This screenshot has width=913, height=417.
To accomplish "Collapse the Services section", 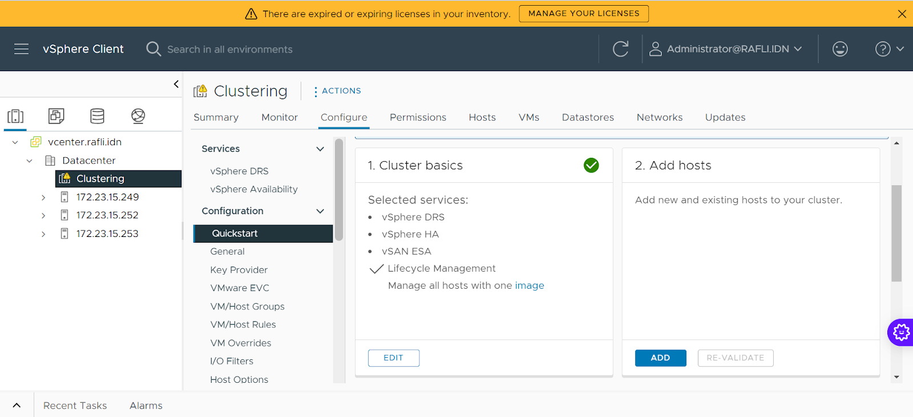I will pyautogui.click(x=320, y=149).
